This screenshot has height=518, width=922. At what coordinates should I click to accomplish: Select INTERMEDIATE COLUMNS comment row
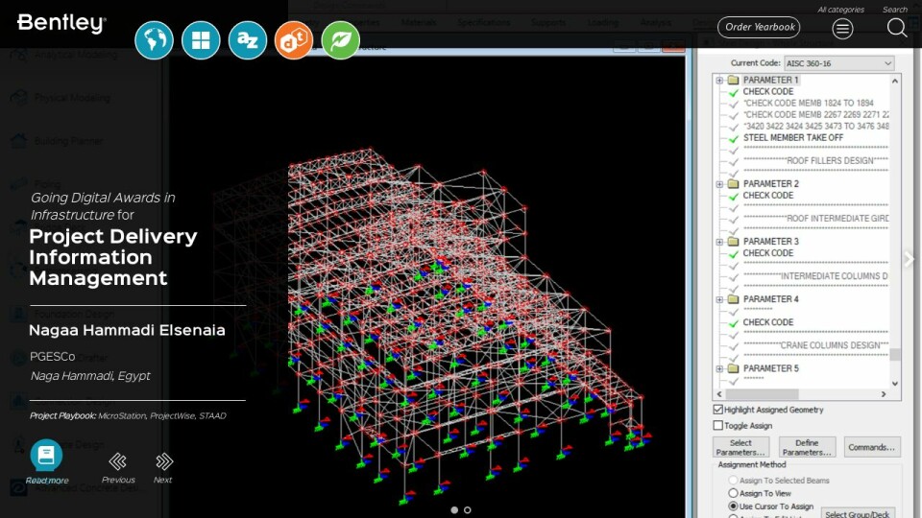[815, 276]
